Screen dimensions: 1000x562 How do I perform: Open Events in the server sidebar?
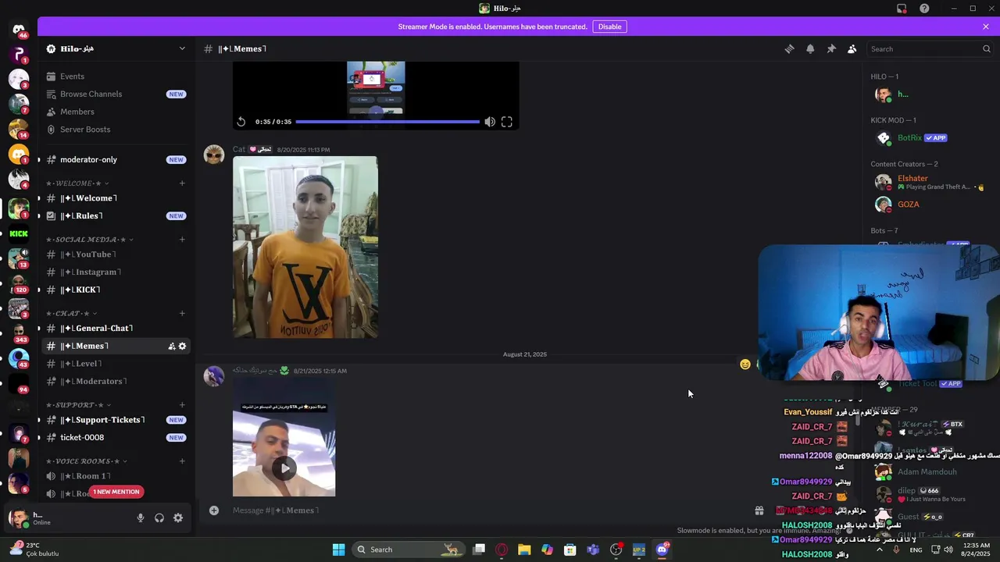(x=116, y=76)
